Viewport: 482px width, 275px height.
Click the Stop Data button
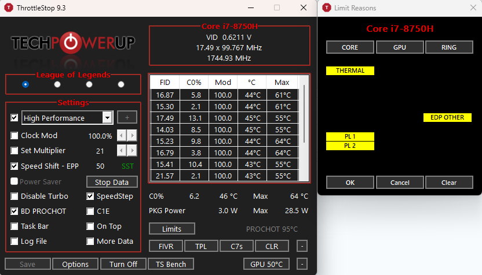point(112,182)
